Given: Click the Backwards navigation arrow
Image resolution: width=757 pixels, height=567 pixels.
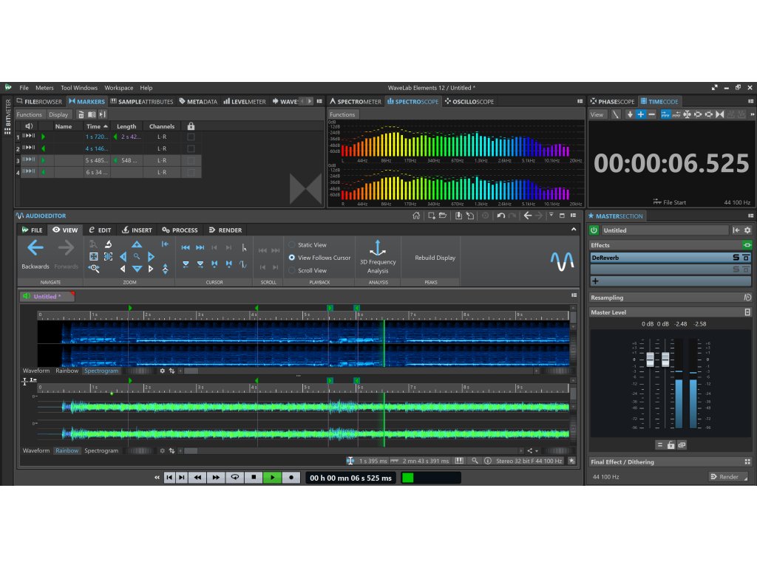Looking at the screenshot, I should 35,249.
